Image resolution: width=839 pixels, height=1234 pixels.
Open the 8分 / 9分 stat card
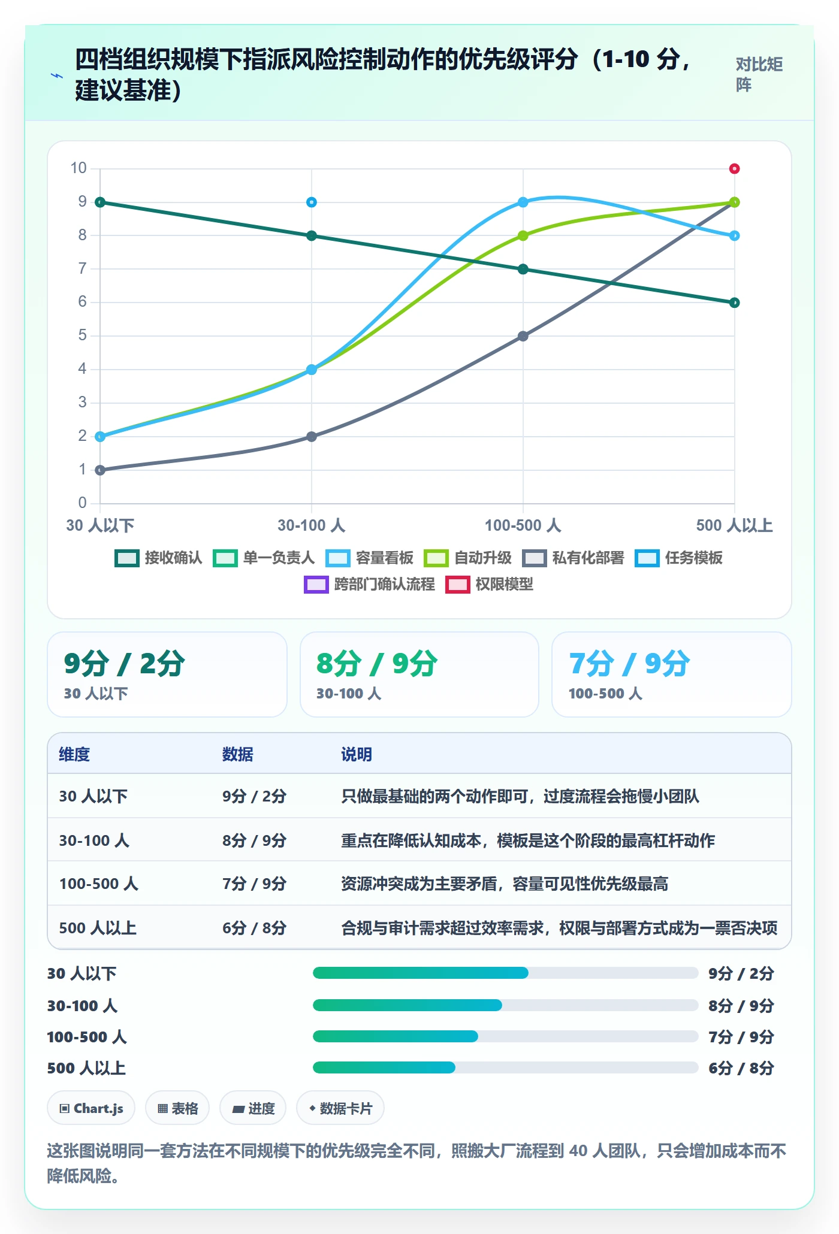419,675
